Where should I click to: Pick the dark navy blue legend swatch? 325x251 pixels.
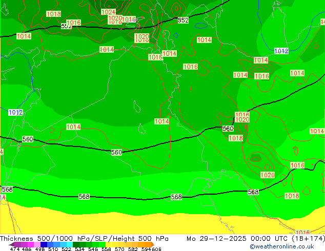tap(44, 244)
